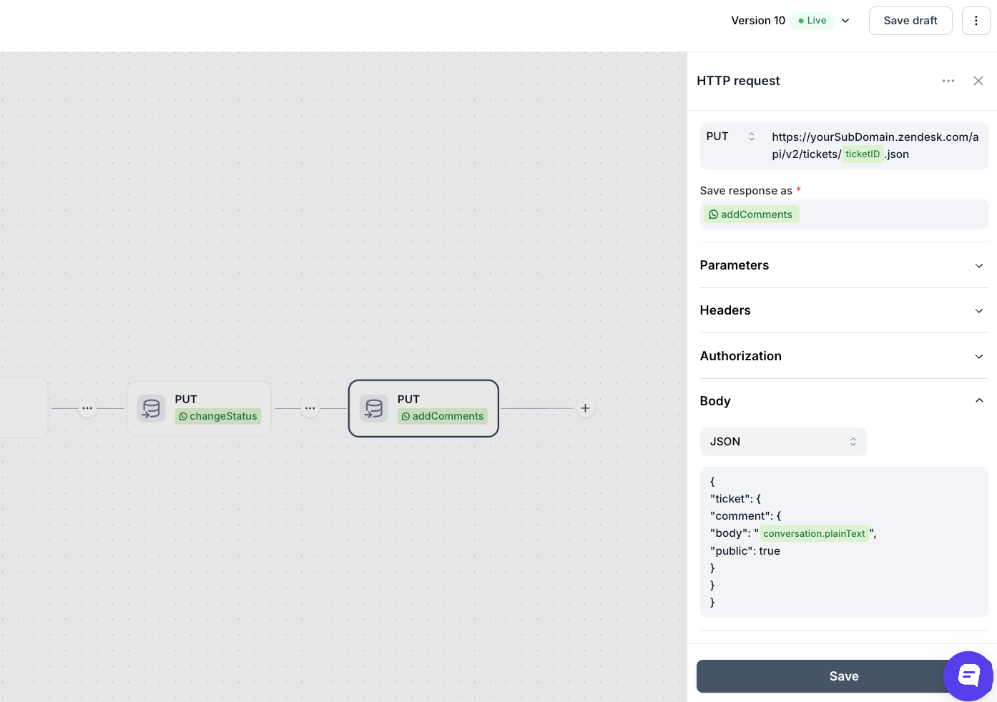This screenshot has width=997, height=702.
Task: Open the version dropdown chevron
Action: pyautogui.click(x=845, y=21)
